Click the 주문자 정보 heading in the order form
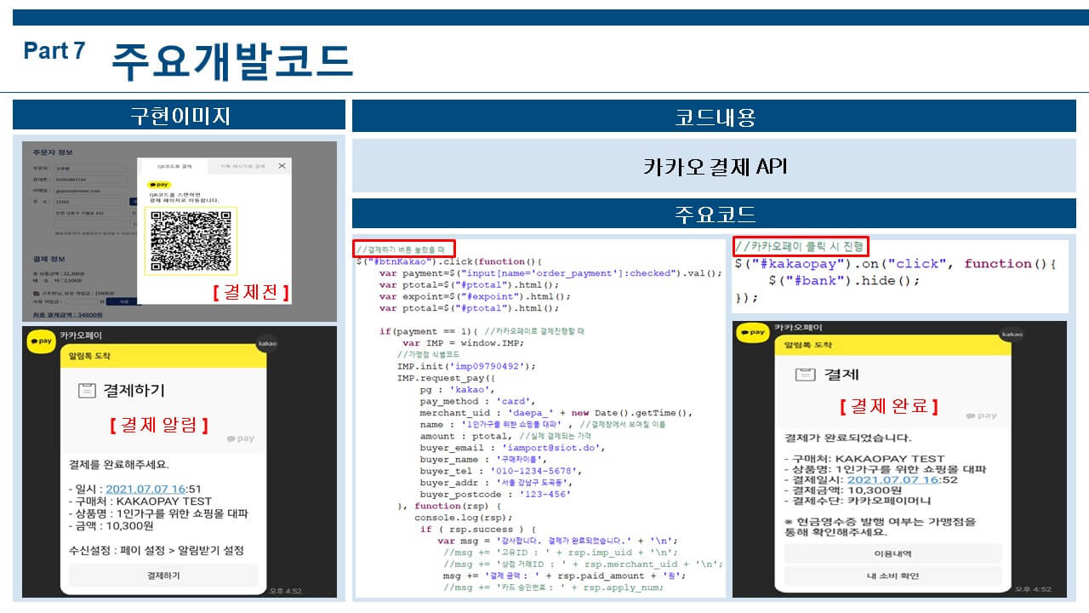The height and width of the screenshot is (613, 1089). pyautogui.click(x=53, y=152)
